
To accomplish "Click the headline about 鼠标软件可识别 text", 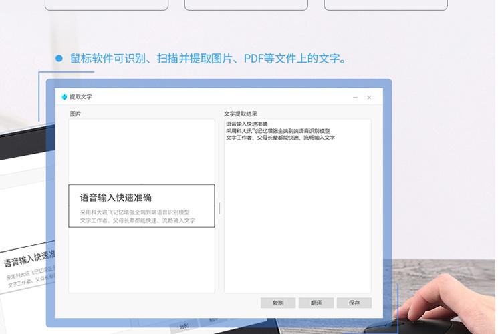I will pos(209,59).
